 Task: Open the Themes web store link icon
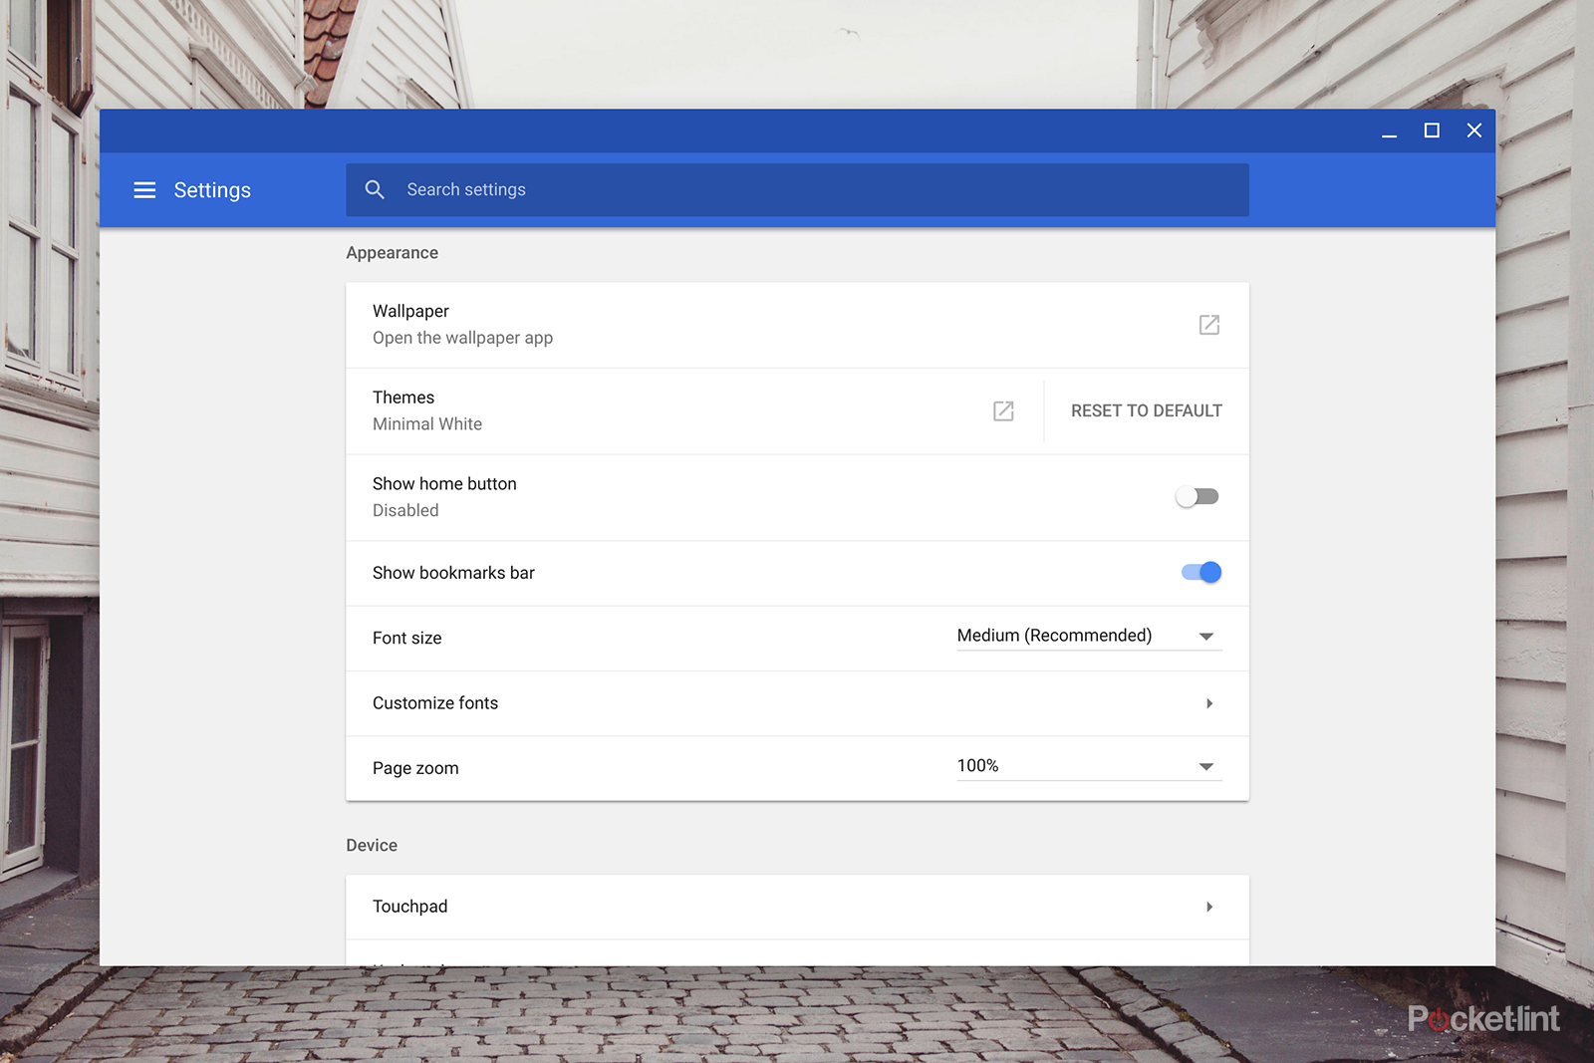coord(1003,410)
